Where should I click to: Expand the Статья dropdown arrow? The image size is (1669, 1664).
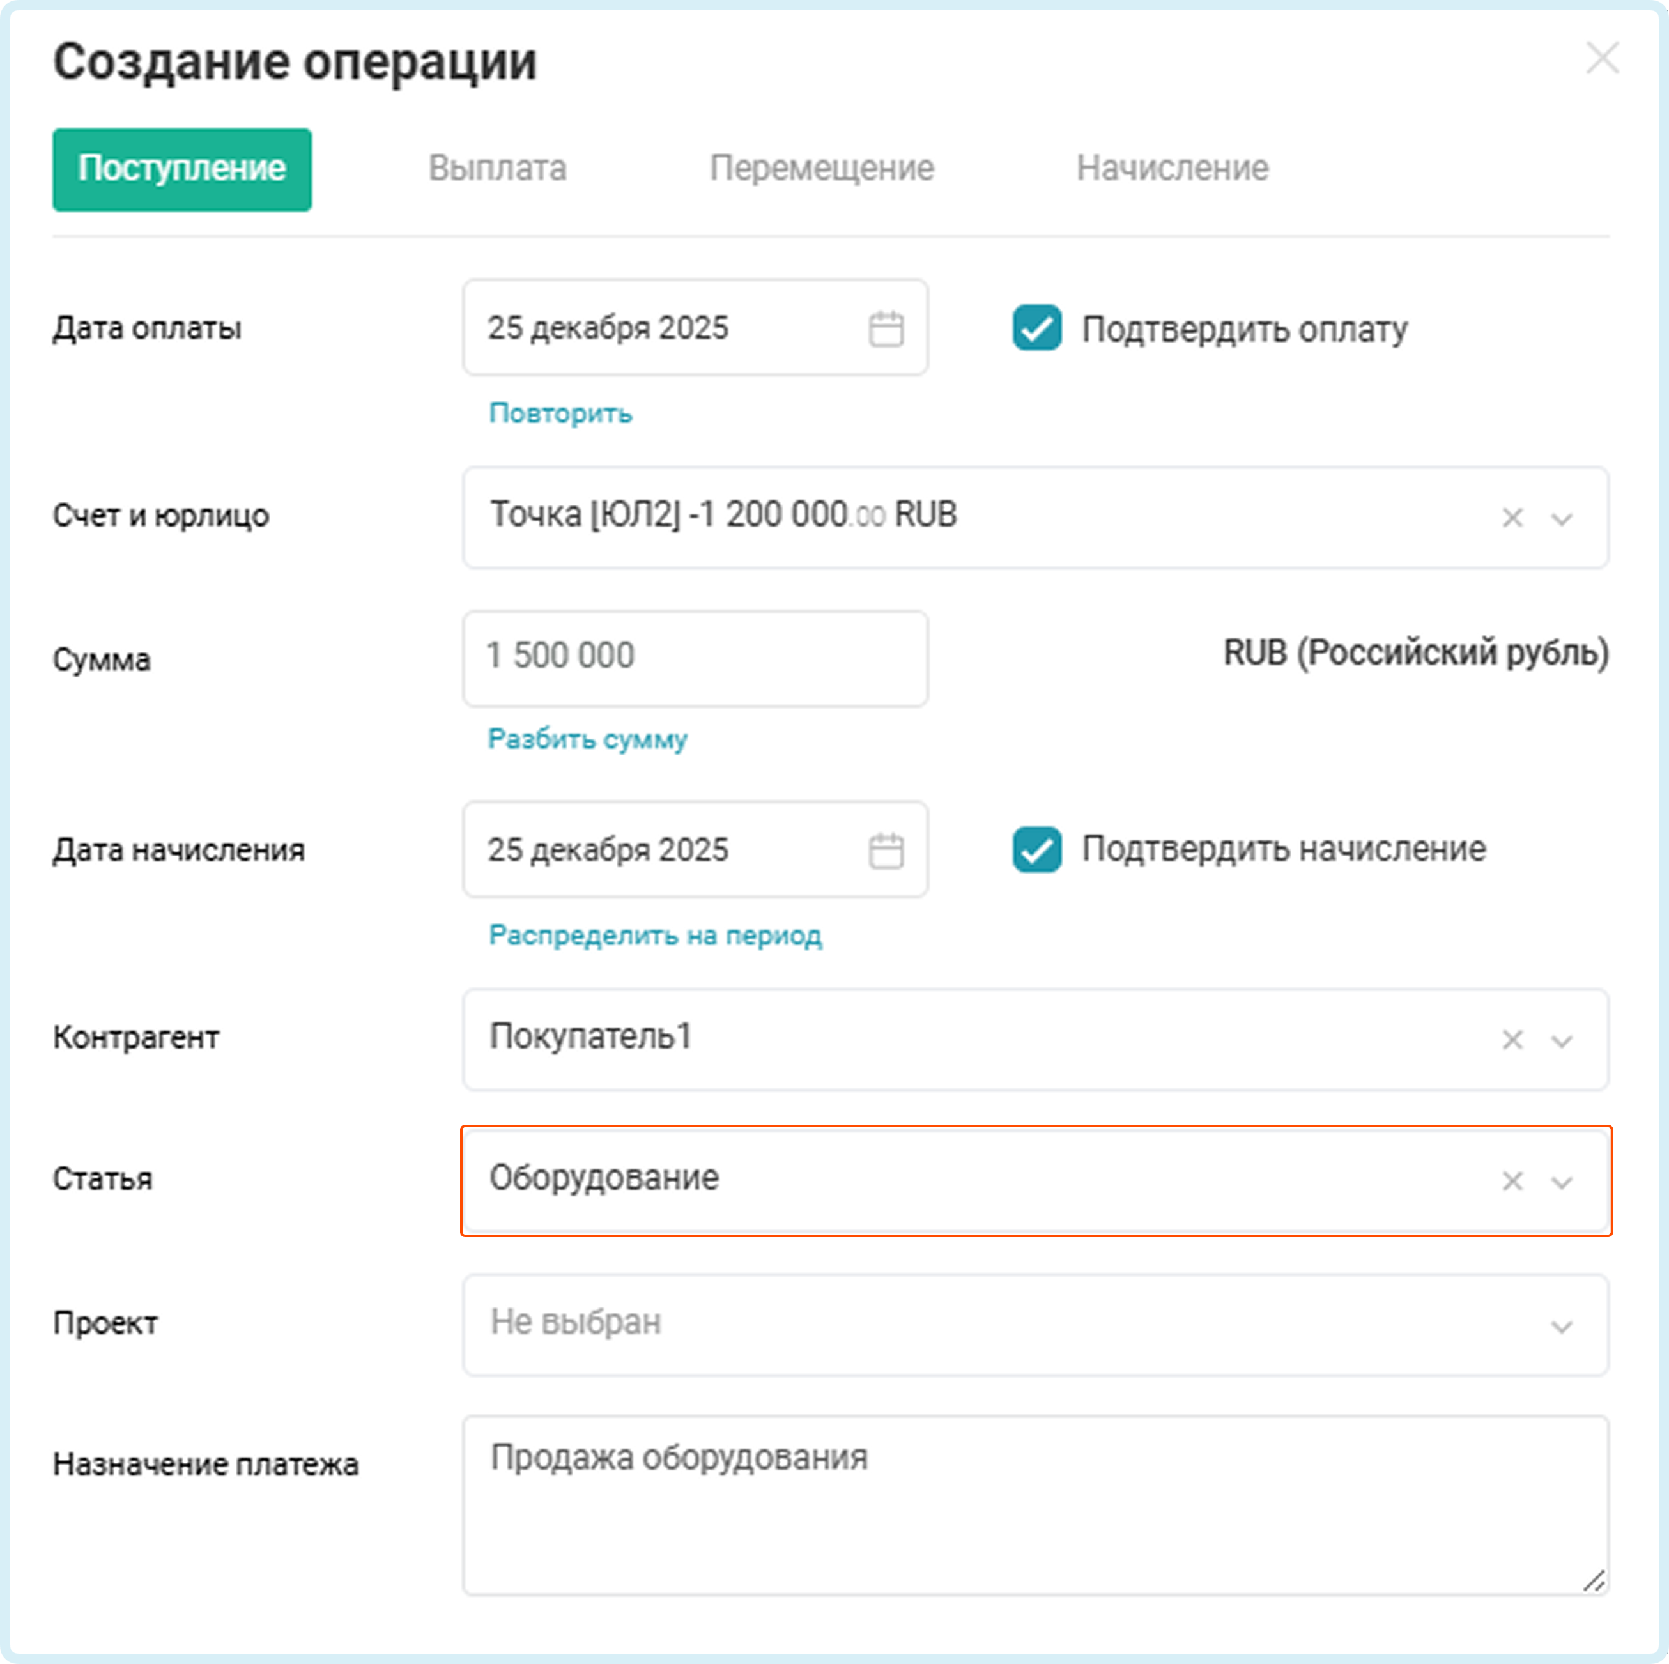pyautogui.click(x=1562, y=1182)
